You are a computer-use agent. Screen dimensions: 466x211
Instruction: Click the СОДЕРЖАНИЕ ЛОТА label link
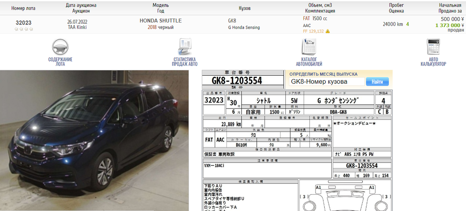coord(60,62)
